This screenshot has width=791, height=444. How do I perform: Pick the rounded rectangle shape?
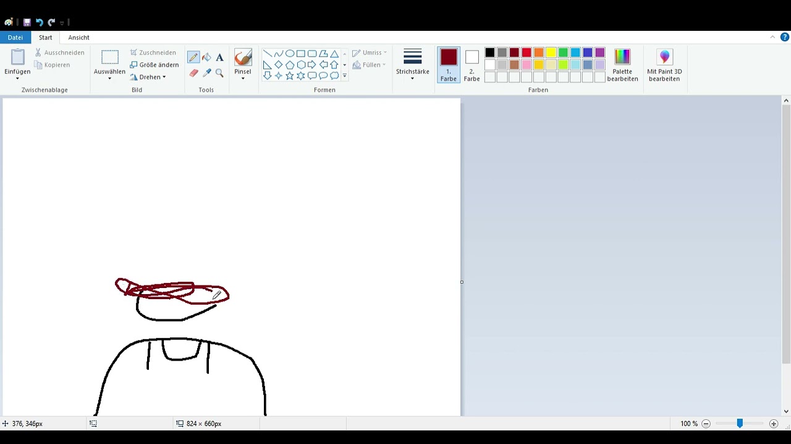(311, 54)
